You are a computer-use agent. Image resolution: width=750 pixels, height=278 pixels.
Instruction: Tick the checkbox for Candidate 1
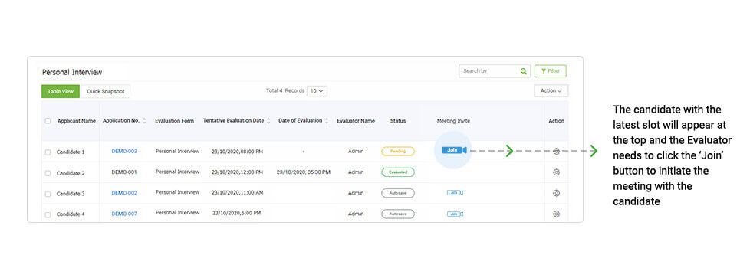coord(48,152)
